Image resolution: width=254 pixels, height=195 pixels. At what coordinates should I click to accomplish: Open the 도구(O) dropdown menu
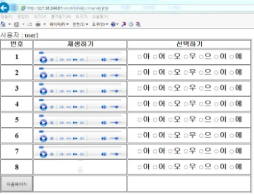pyautogui.click(x=100, y=24)
